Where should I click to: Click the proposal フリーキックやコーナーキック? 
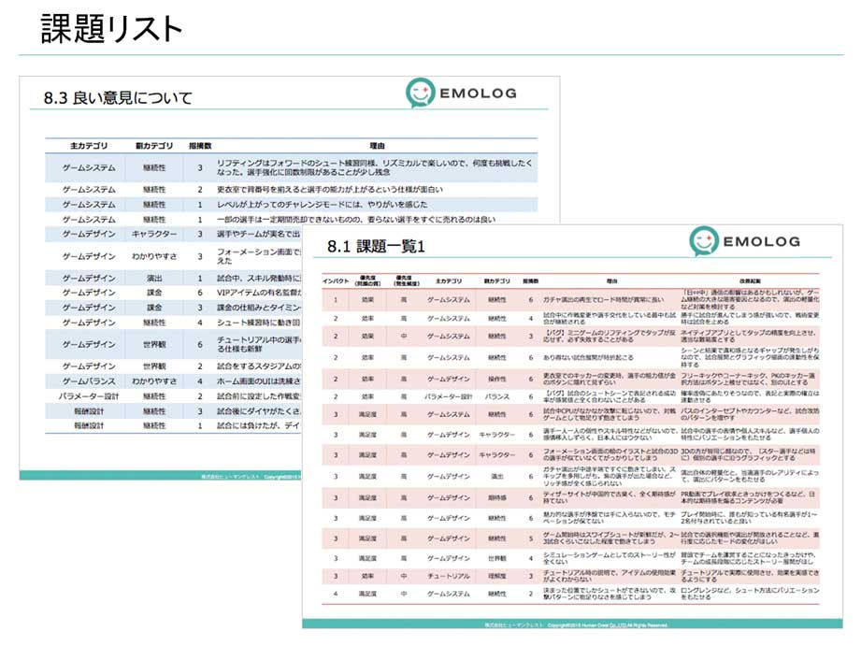[750, 379]
